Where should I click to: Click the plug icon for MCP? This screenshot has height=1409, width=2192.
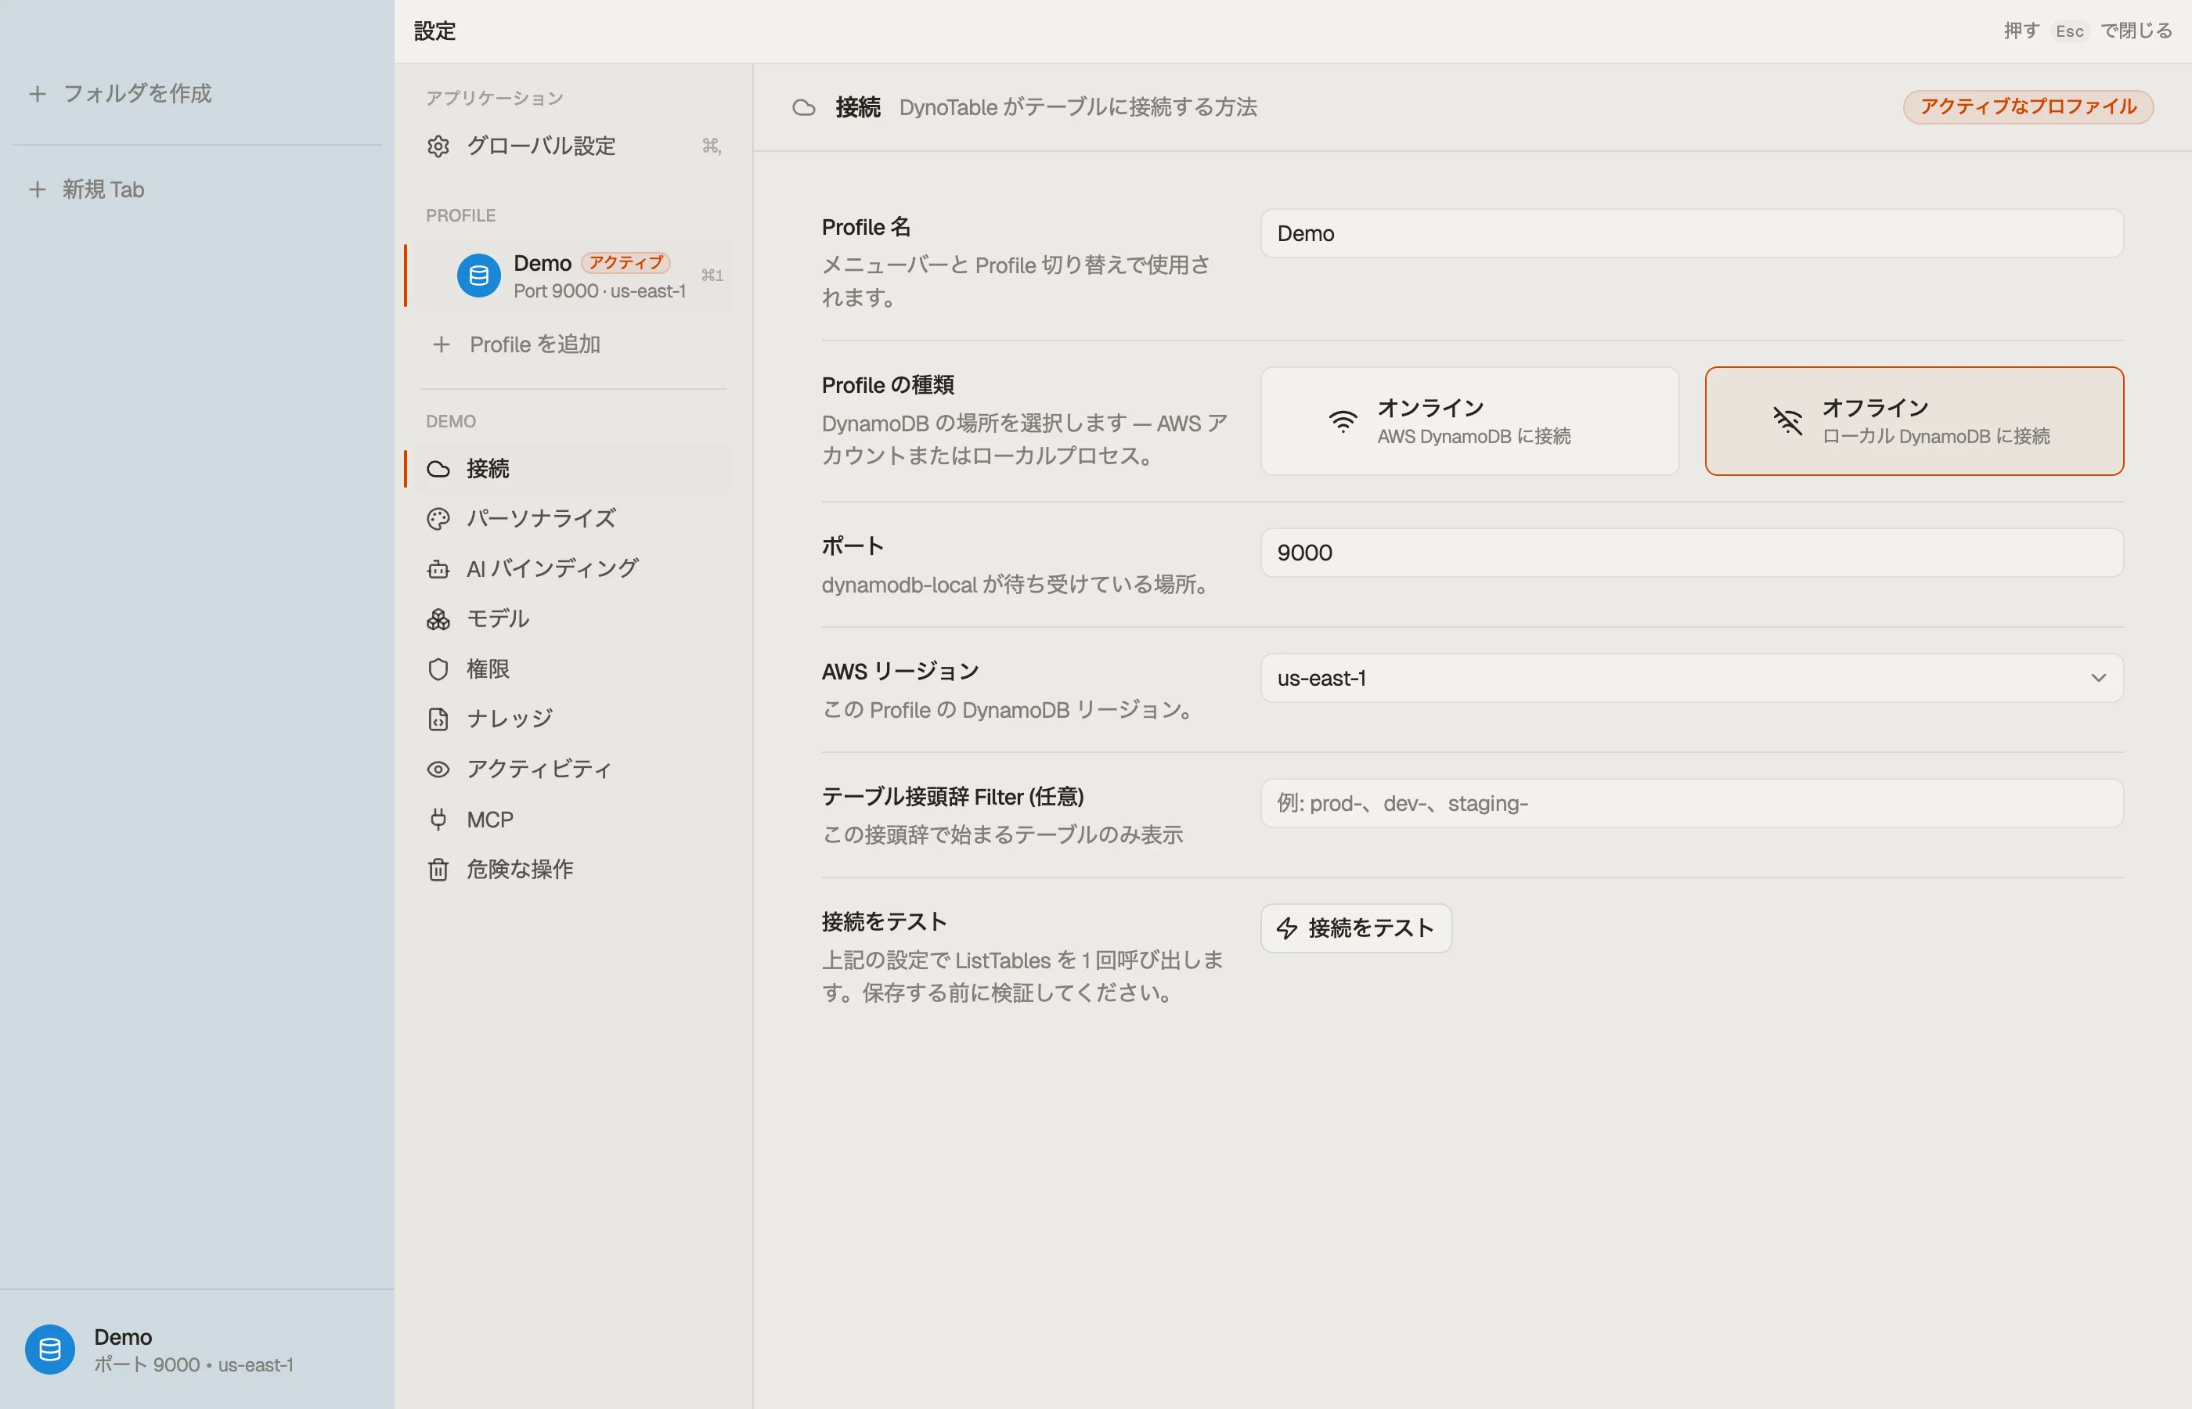tap(438, 820)
